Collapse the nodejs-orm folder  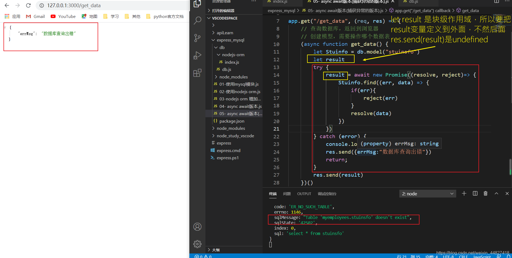click(x=234, y=55)
